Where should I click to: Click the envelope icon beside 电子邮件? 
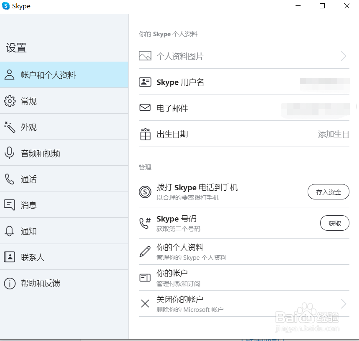145,107
